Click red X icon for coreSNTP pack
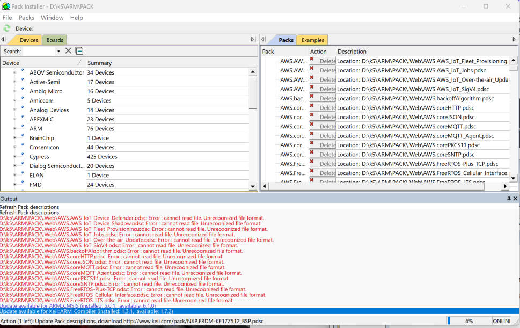The height and width of the screenshot is (328, 520). click(312, 152)
